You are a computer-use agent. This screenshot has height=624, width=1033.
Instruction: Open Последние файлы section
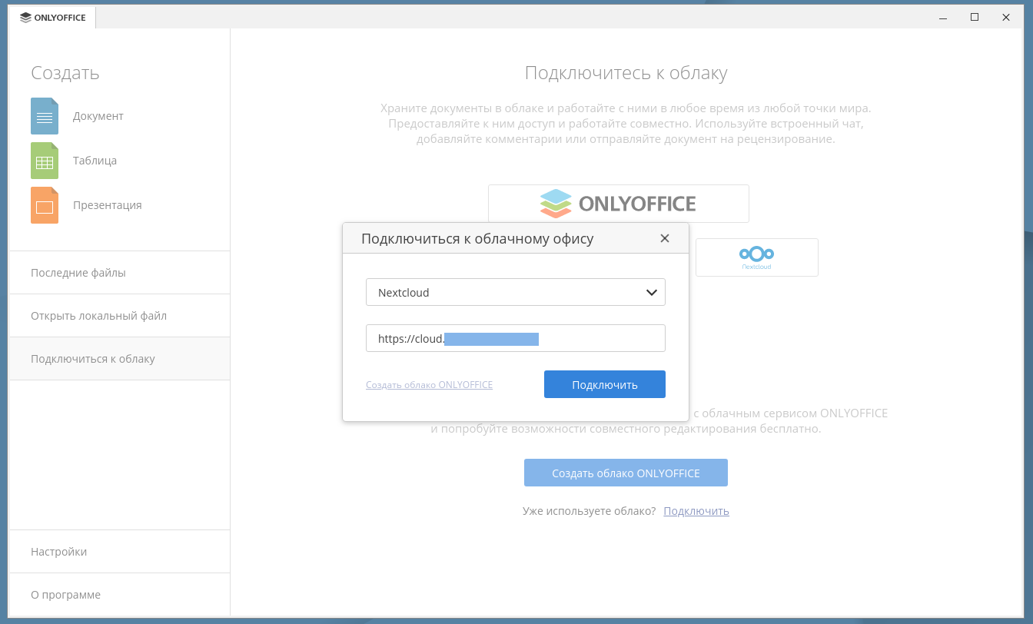(x=119, y=273)
